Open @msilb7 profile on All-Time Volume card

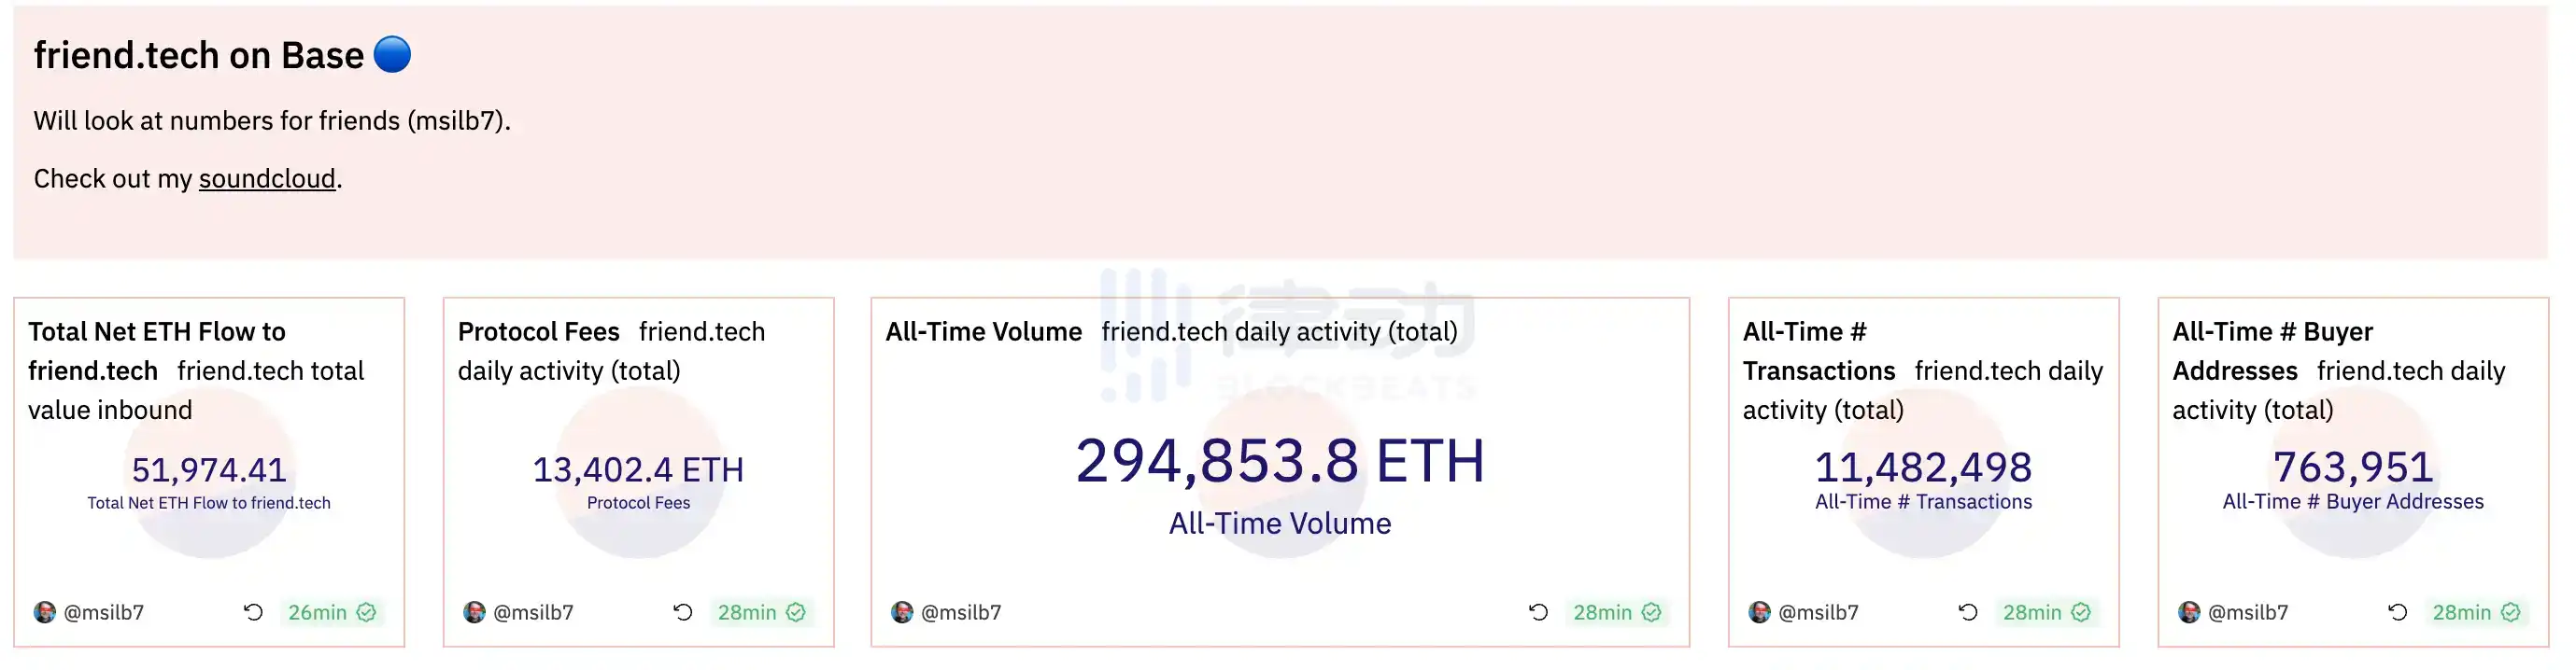point(960,612)
